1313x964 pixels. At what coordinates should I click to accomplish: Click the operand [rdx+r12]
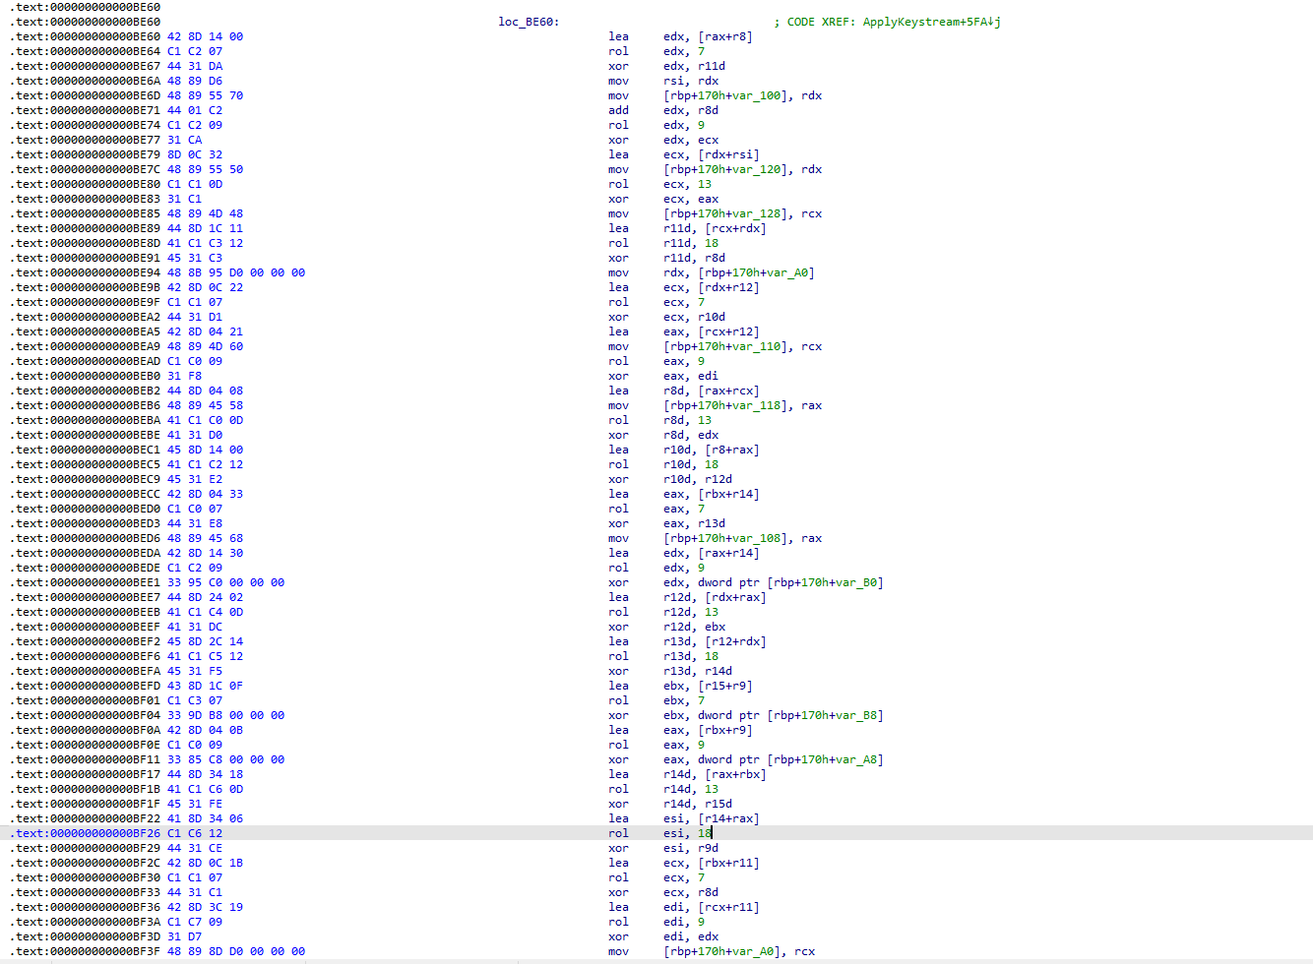(728, 287)
